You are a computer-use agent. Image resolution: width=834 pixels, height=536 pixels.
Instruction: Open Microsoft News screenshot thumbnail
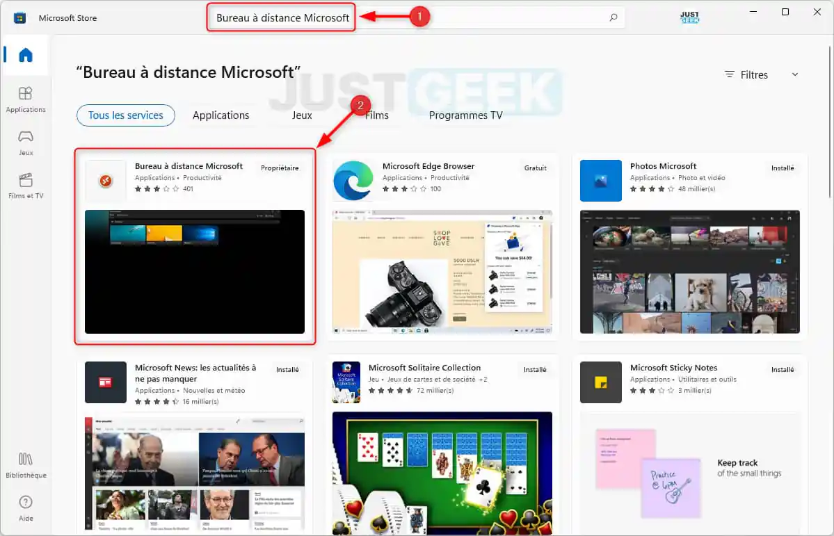point(195,473)
